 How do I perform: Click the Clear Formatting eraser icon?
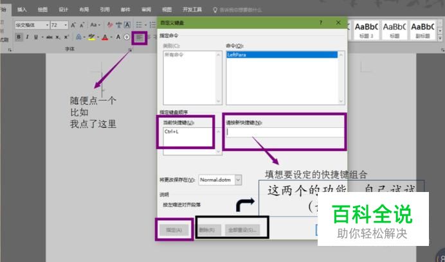110,25
